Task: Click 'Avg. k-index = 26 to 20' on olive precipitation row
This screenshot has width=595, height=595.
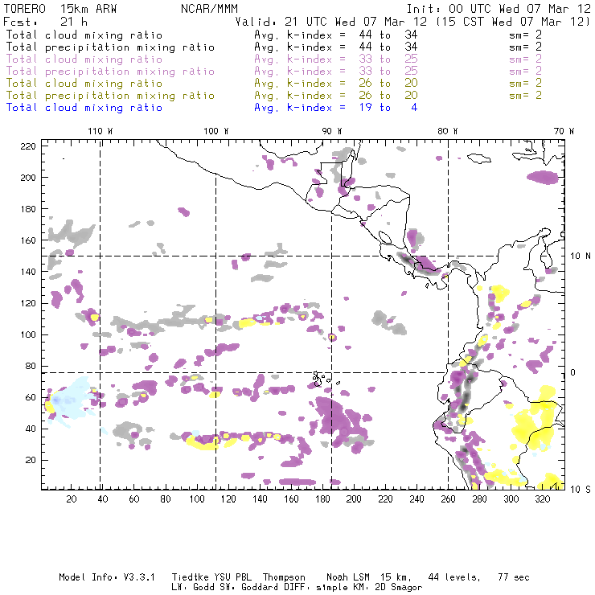Action: pyautogui.click(x=336, y=95)
